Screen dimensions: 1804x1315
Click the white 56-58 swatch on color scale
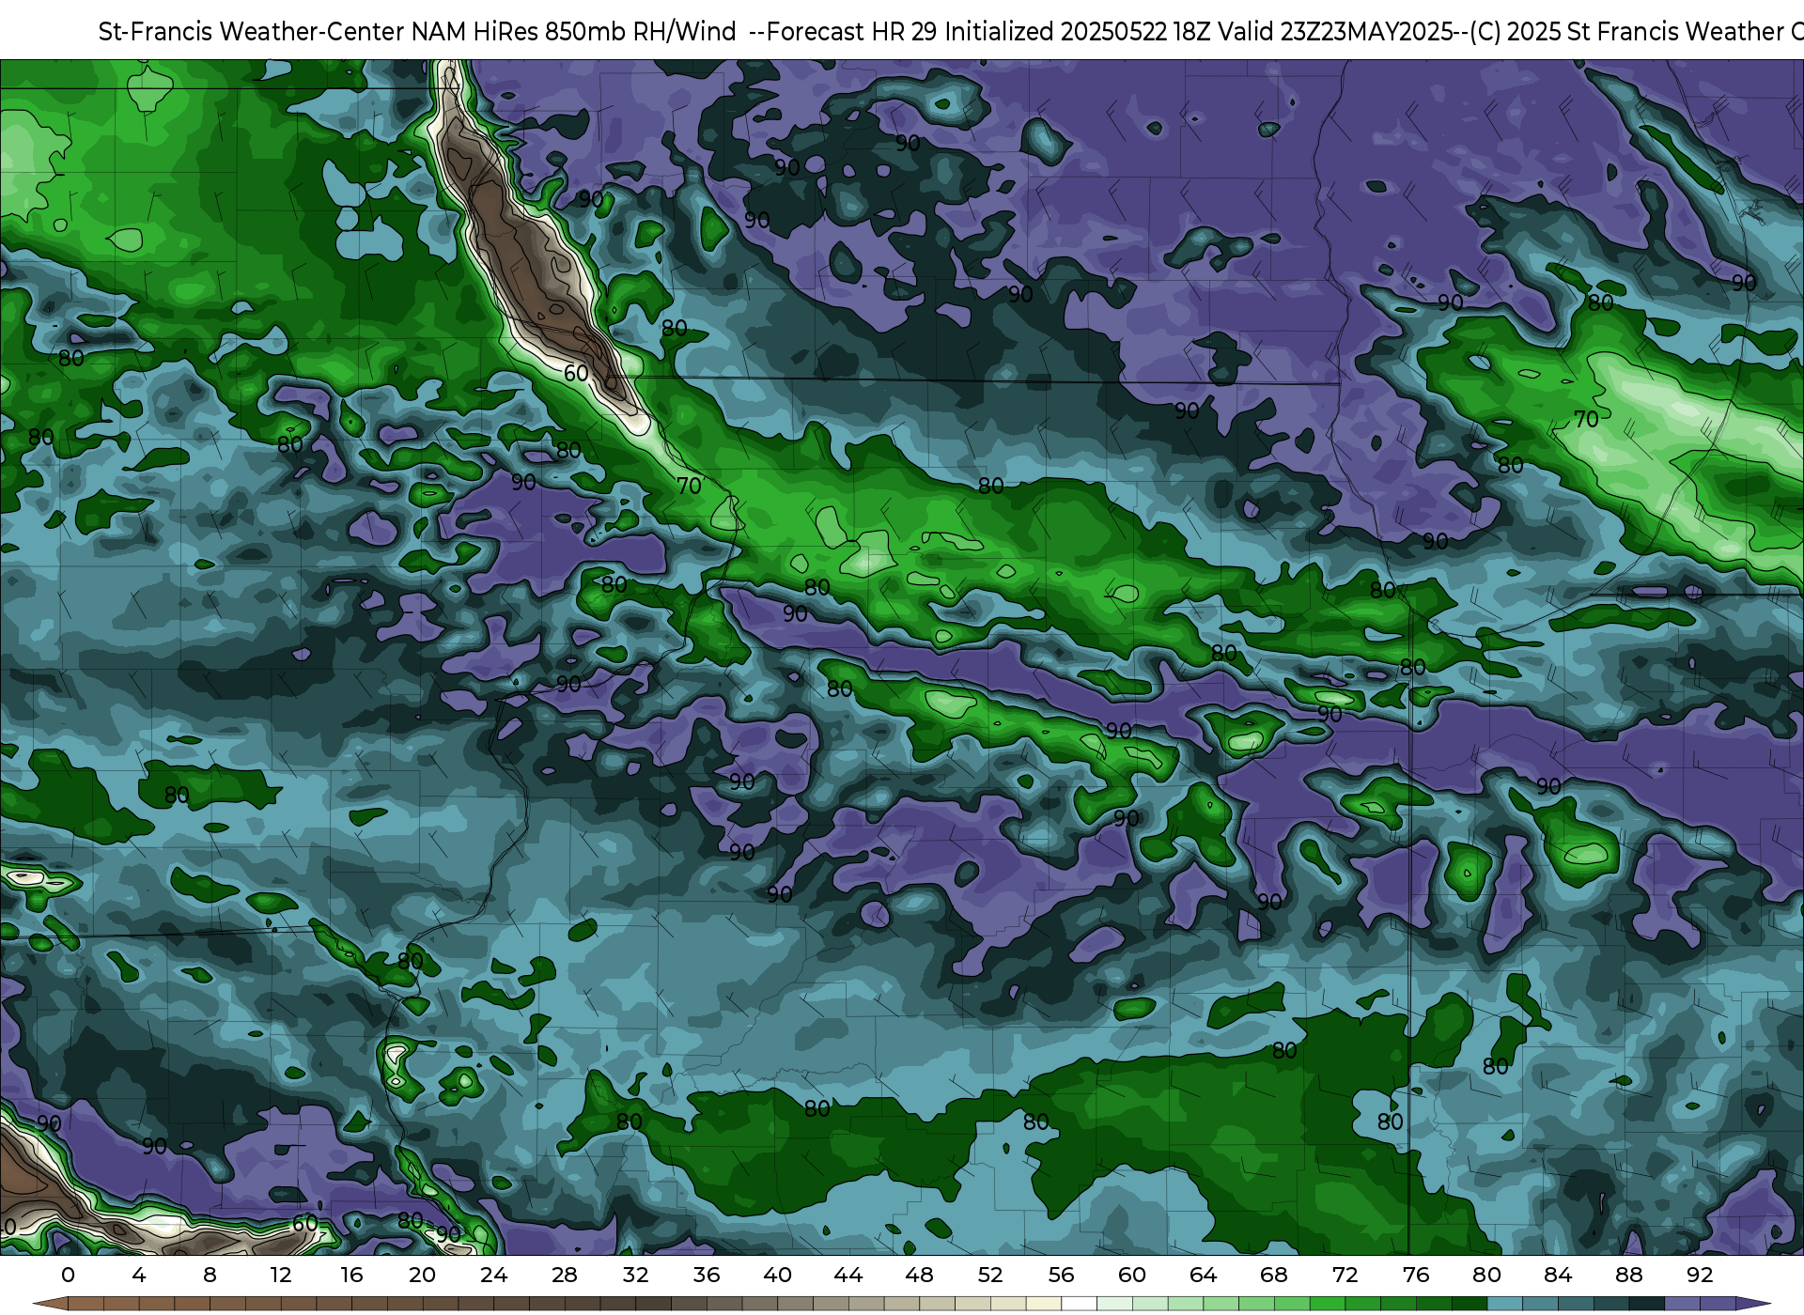pos(1080,1304)
